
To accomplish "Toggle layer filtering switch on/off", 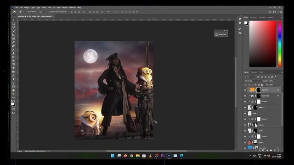I will click(x=275, y=77).
